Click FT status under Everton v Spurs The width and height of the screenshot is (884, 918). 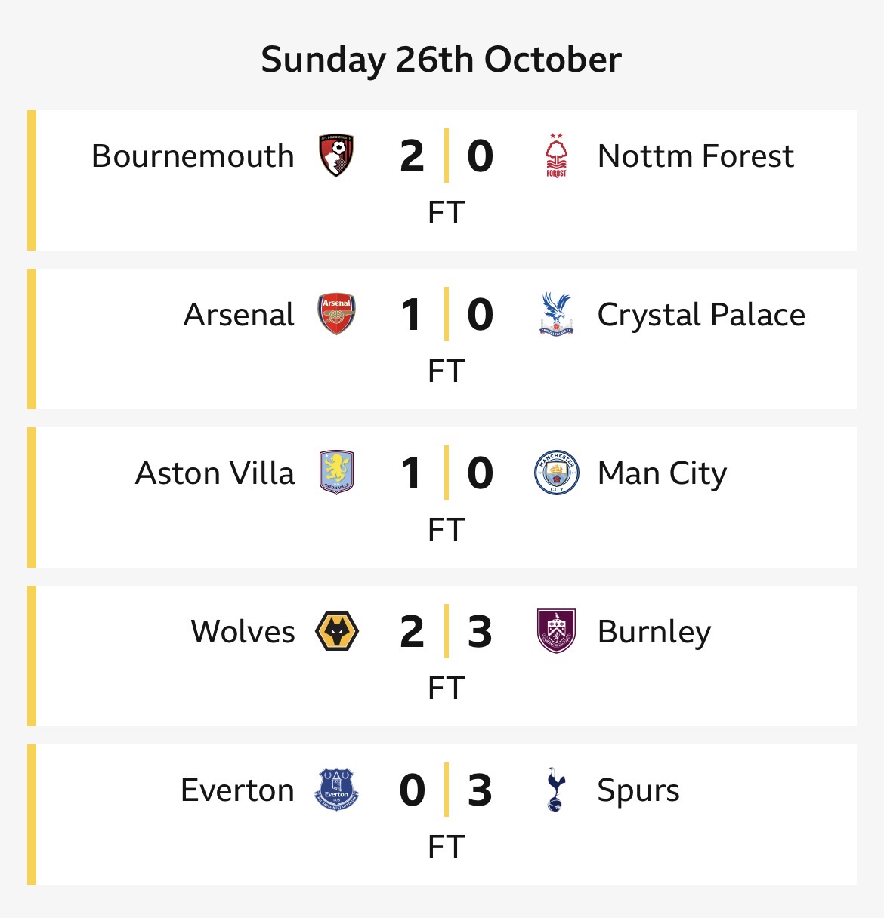pos(446,846)
